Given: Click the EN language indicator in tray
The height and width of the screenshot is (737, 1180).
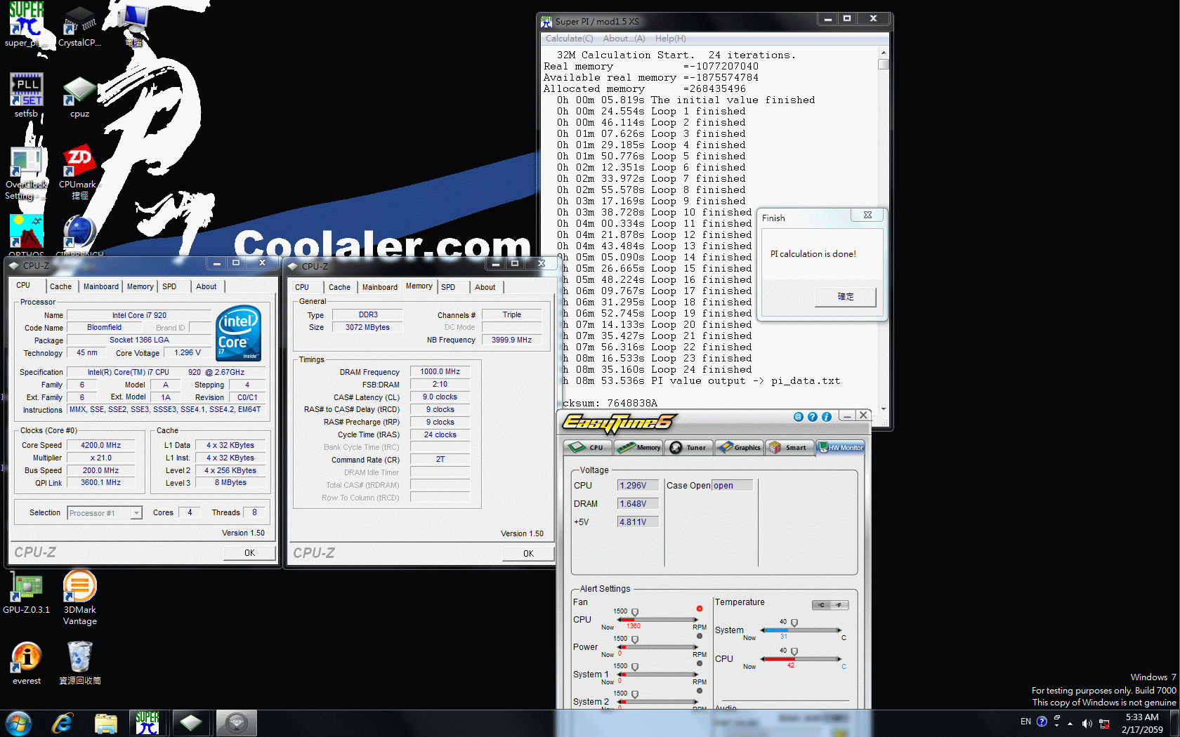Looking at the screenshot, I should 1025,722.
